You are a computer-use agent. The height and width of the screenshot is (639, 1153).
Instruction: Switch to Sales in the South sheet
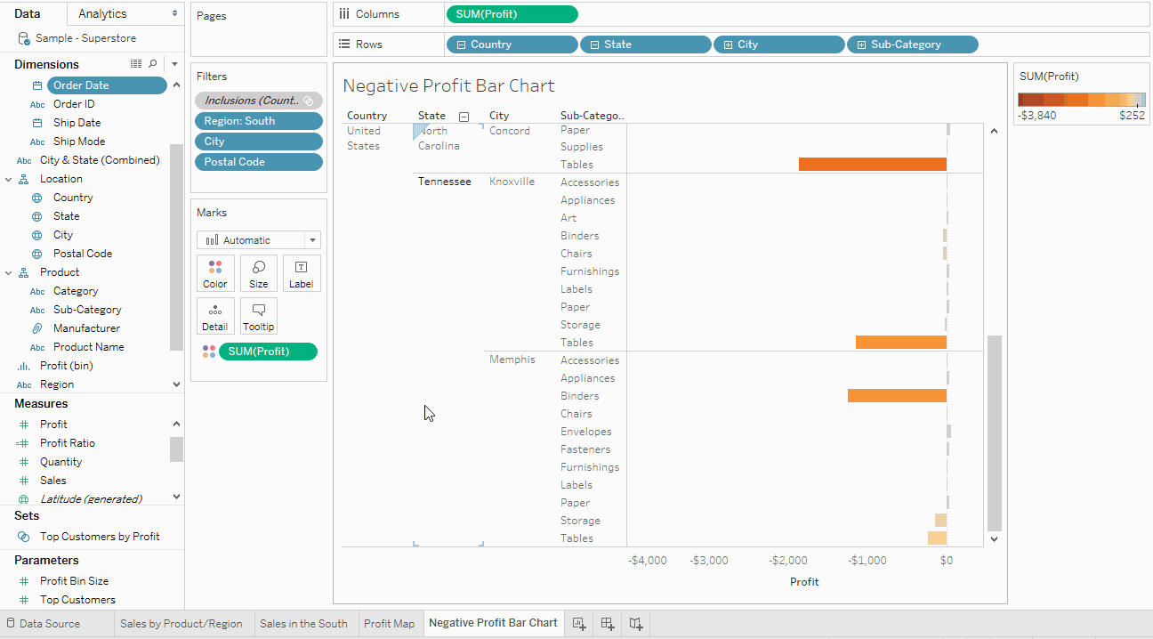pos(303,624)
